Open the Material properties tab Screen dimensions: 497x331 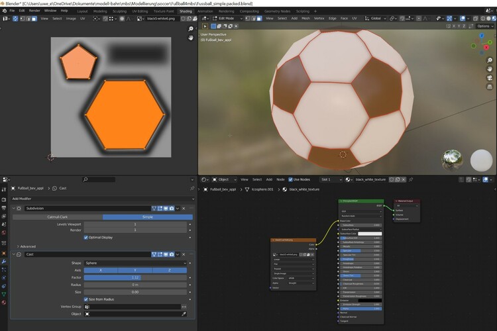3,302
